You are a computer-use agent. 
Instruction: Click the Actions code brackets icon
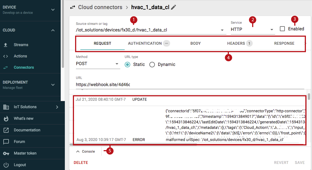[x=6, y=56]
